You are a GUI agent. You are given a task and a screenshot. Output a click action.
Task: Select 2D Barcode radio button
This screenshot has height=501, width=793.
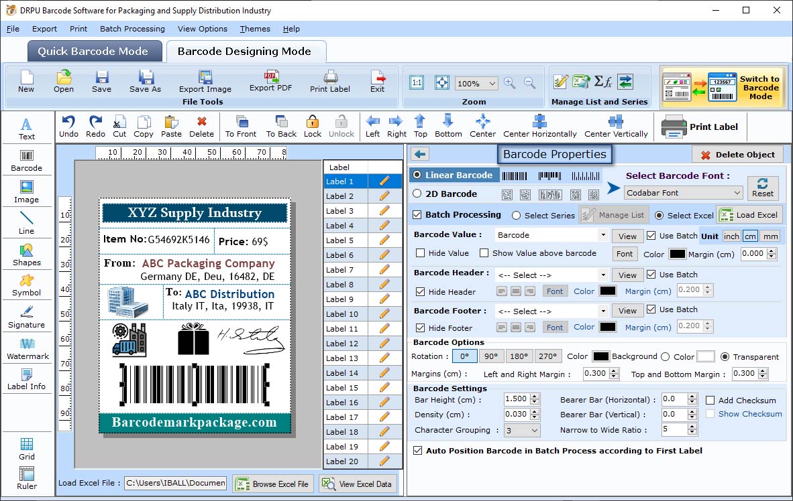click(x=417, y=194)
